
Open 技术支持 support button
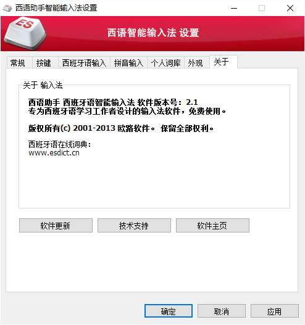click(x=134, y=226)
